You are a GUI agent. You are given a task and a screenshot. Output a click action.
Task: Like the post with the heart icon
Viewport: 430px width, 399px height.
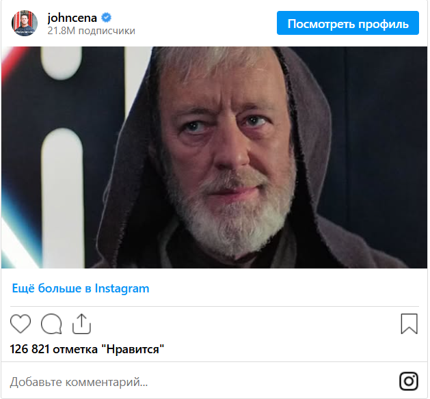pos(21,324)
